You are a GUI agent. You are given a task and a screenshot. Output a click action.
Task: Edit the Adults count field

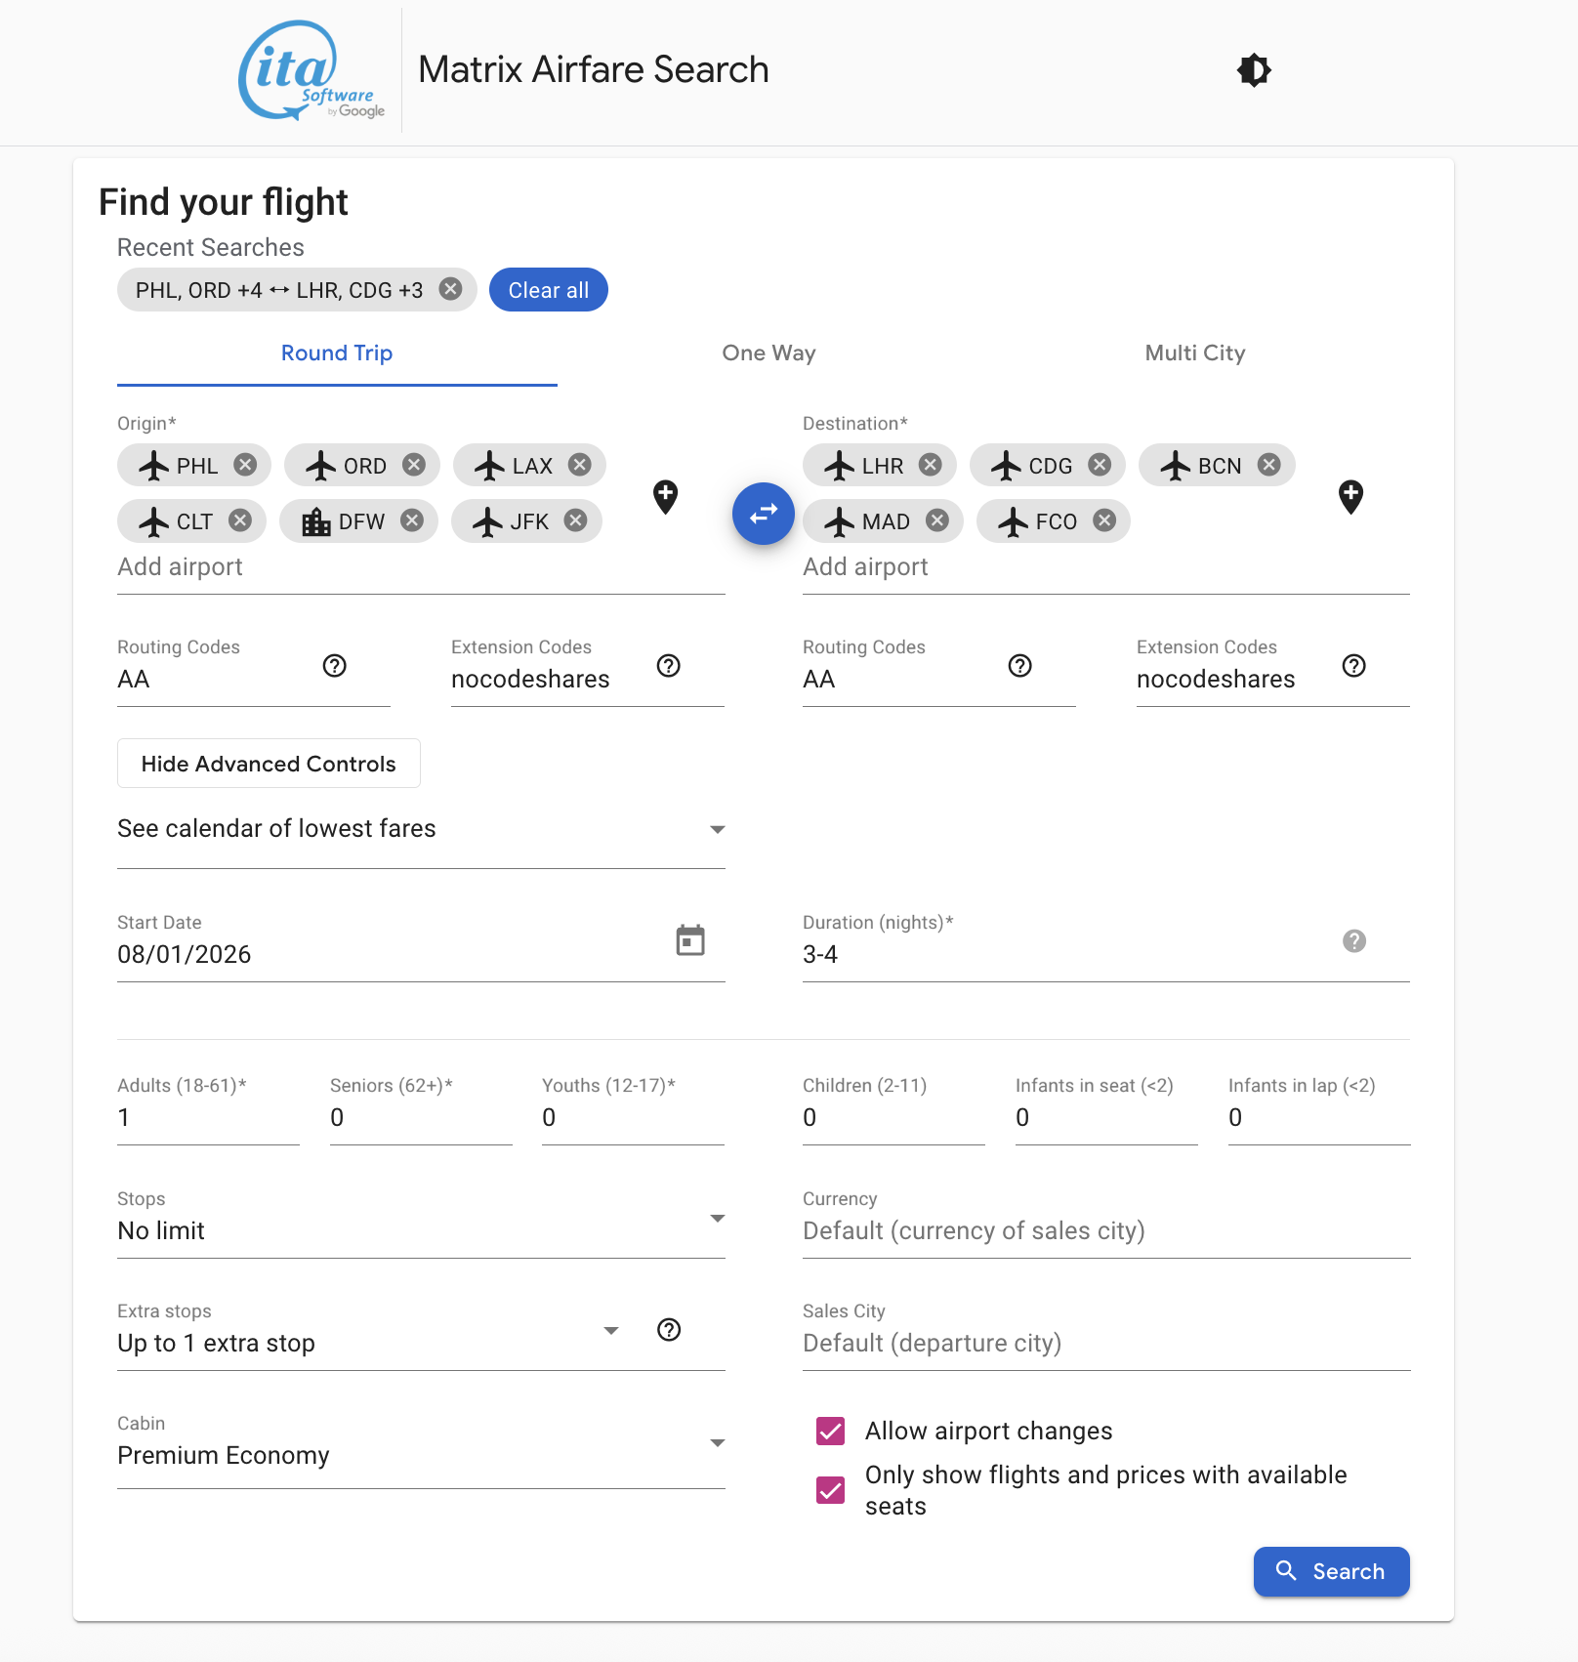click(208, 1118)
